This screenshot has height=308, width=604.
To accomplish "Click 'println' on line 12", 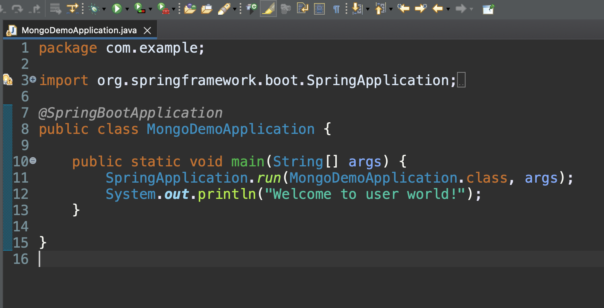I will (227, 194).
